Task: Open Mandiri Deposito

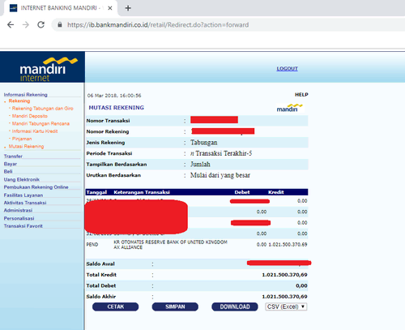Action: coord(30,116)
